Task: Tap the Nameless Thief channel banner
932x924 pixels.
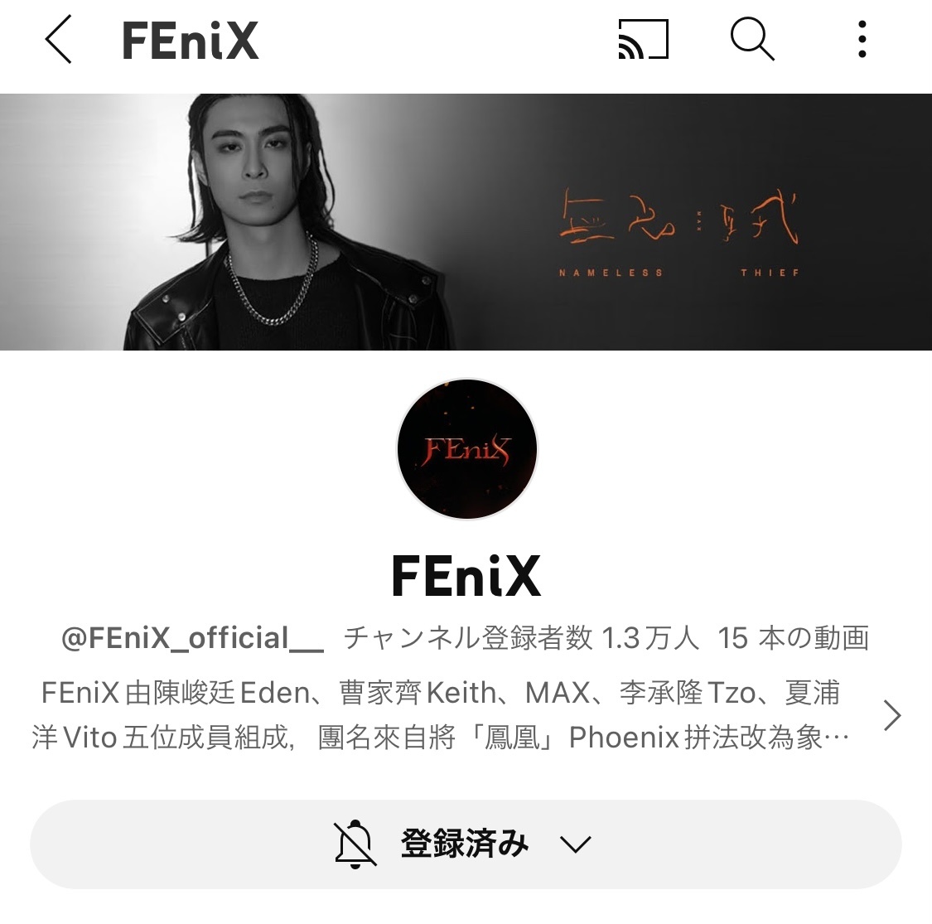Action: click(466, 222)
